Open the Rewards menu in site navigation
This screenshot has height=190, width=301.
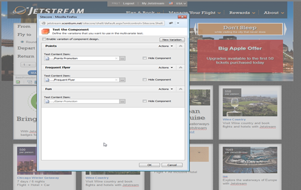[242, 13]
